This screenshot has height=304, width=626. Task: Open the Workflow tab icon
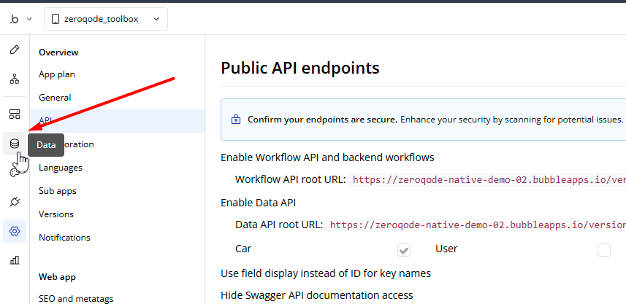tap(14, 79)
